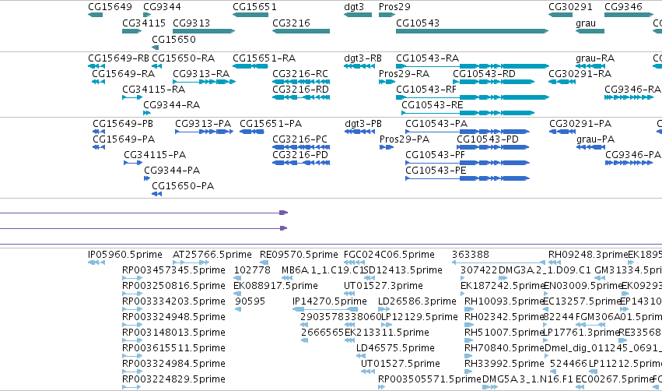Screen dimensions: 662x391
Task: Select protein CG10543-PF
Action: pyautogui.click(x=436, y=155)
